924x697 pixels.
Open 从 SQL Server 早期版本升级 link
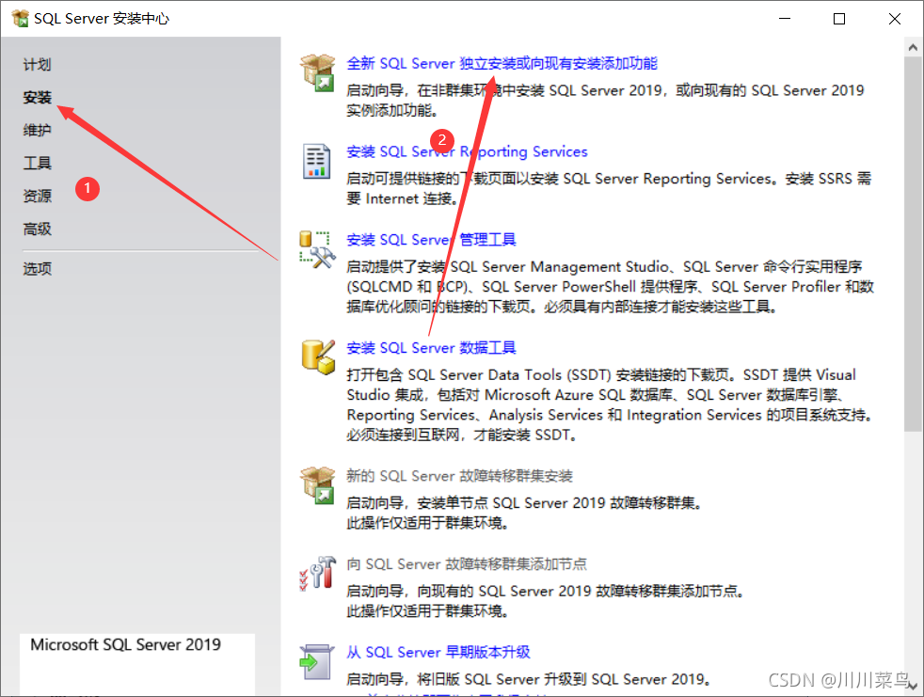click(438, 652)
